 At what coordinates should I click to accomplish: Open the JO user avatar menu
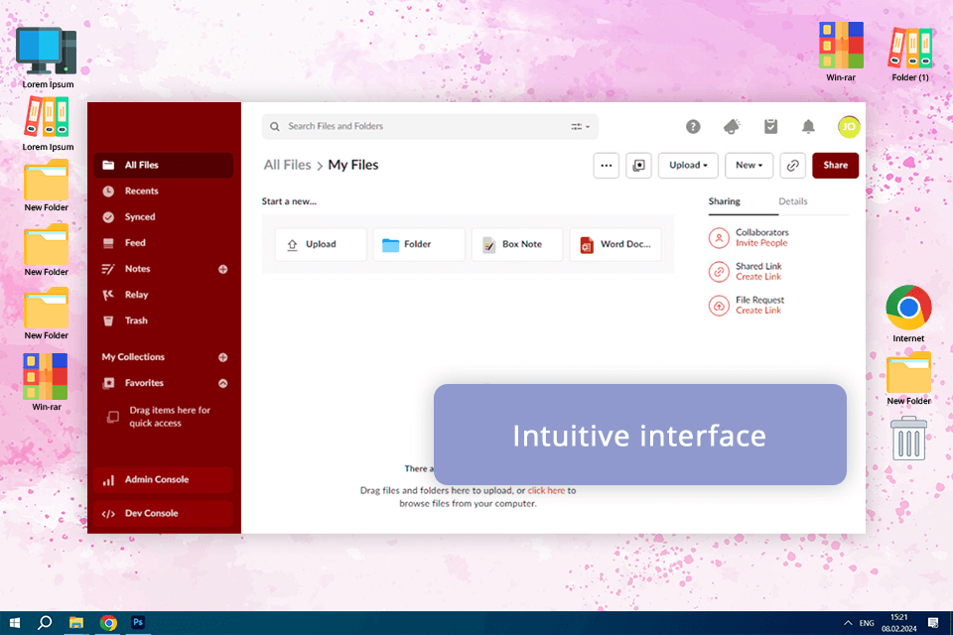[849, 127]
